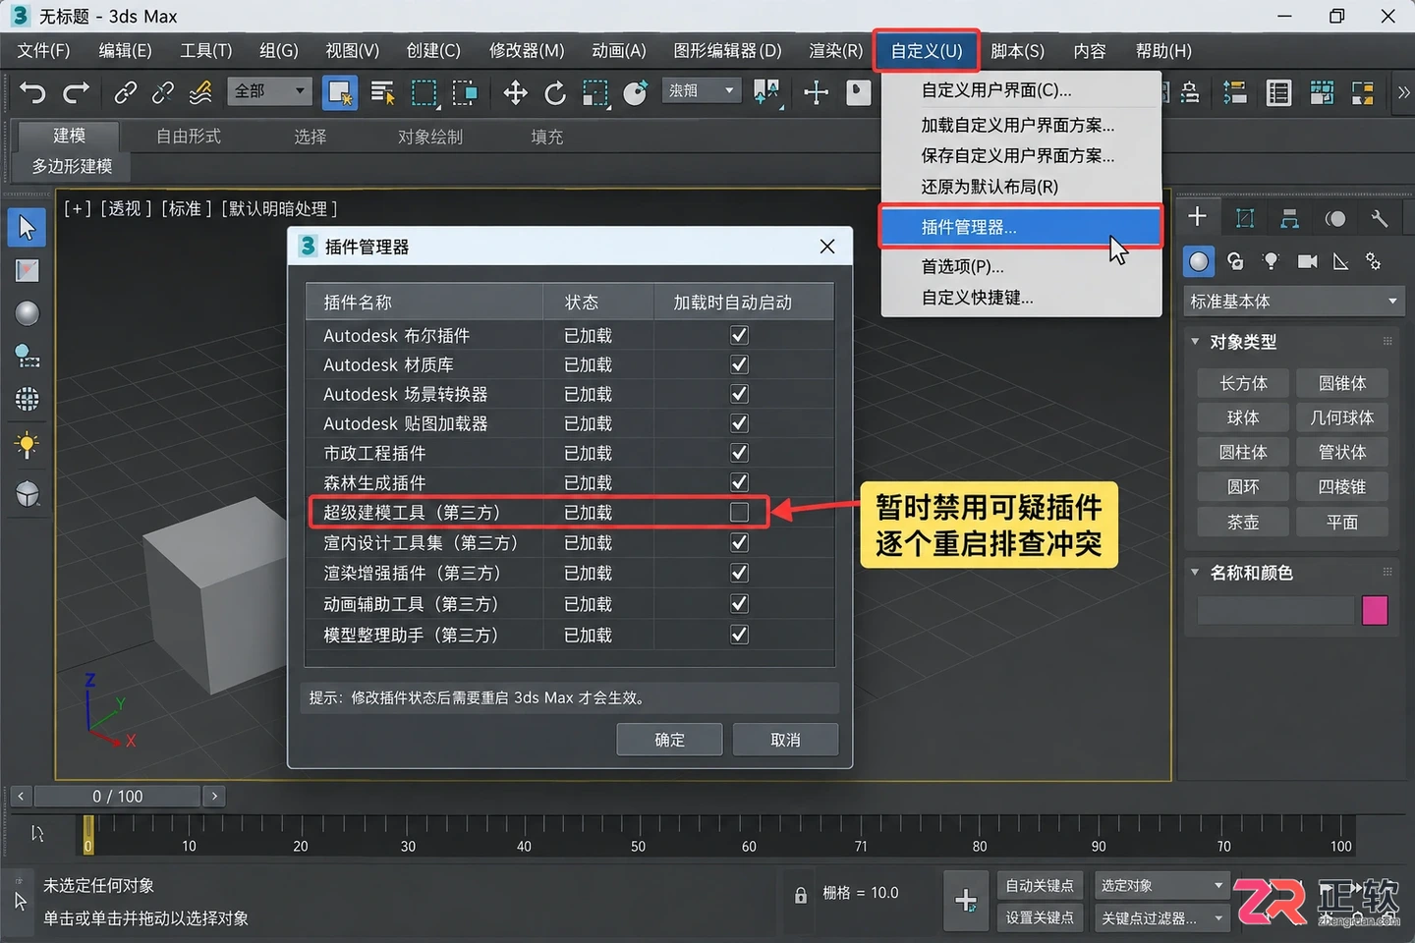
Task: Click the viewport [+] menu label
Action: point(77,208)
